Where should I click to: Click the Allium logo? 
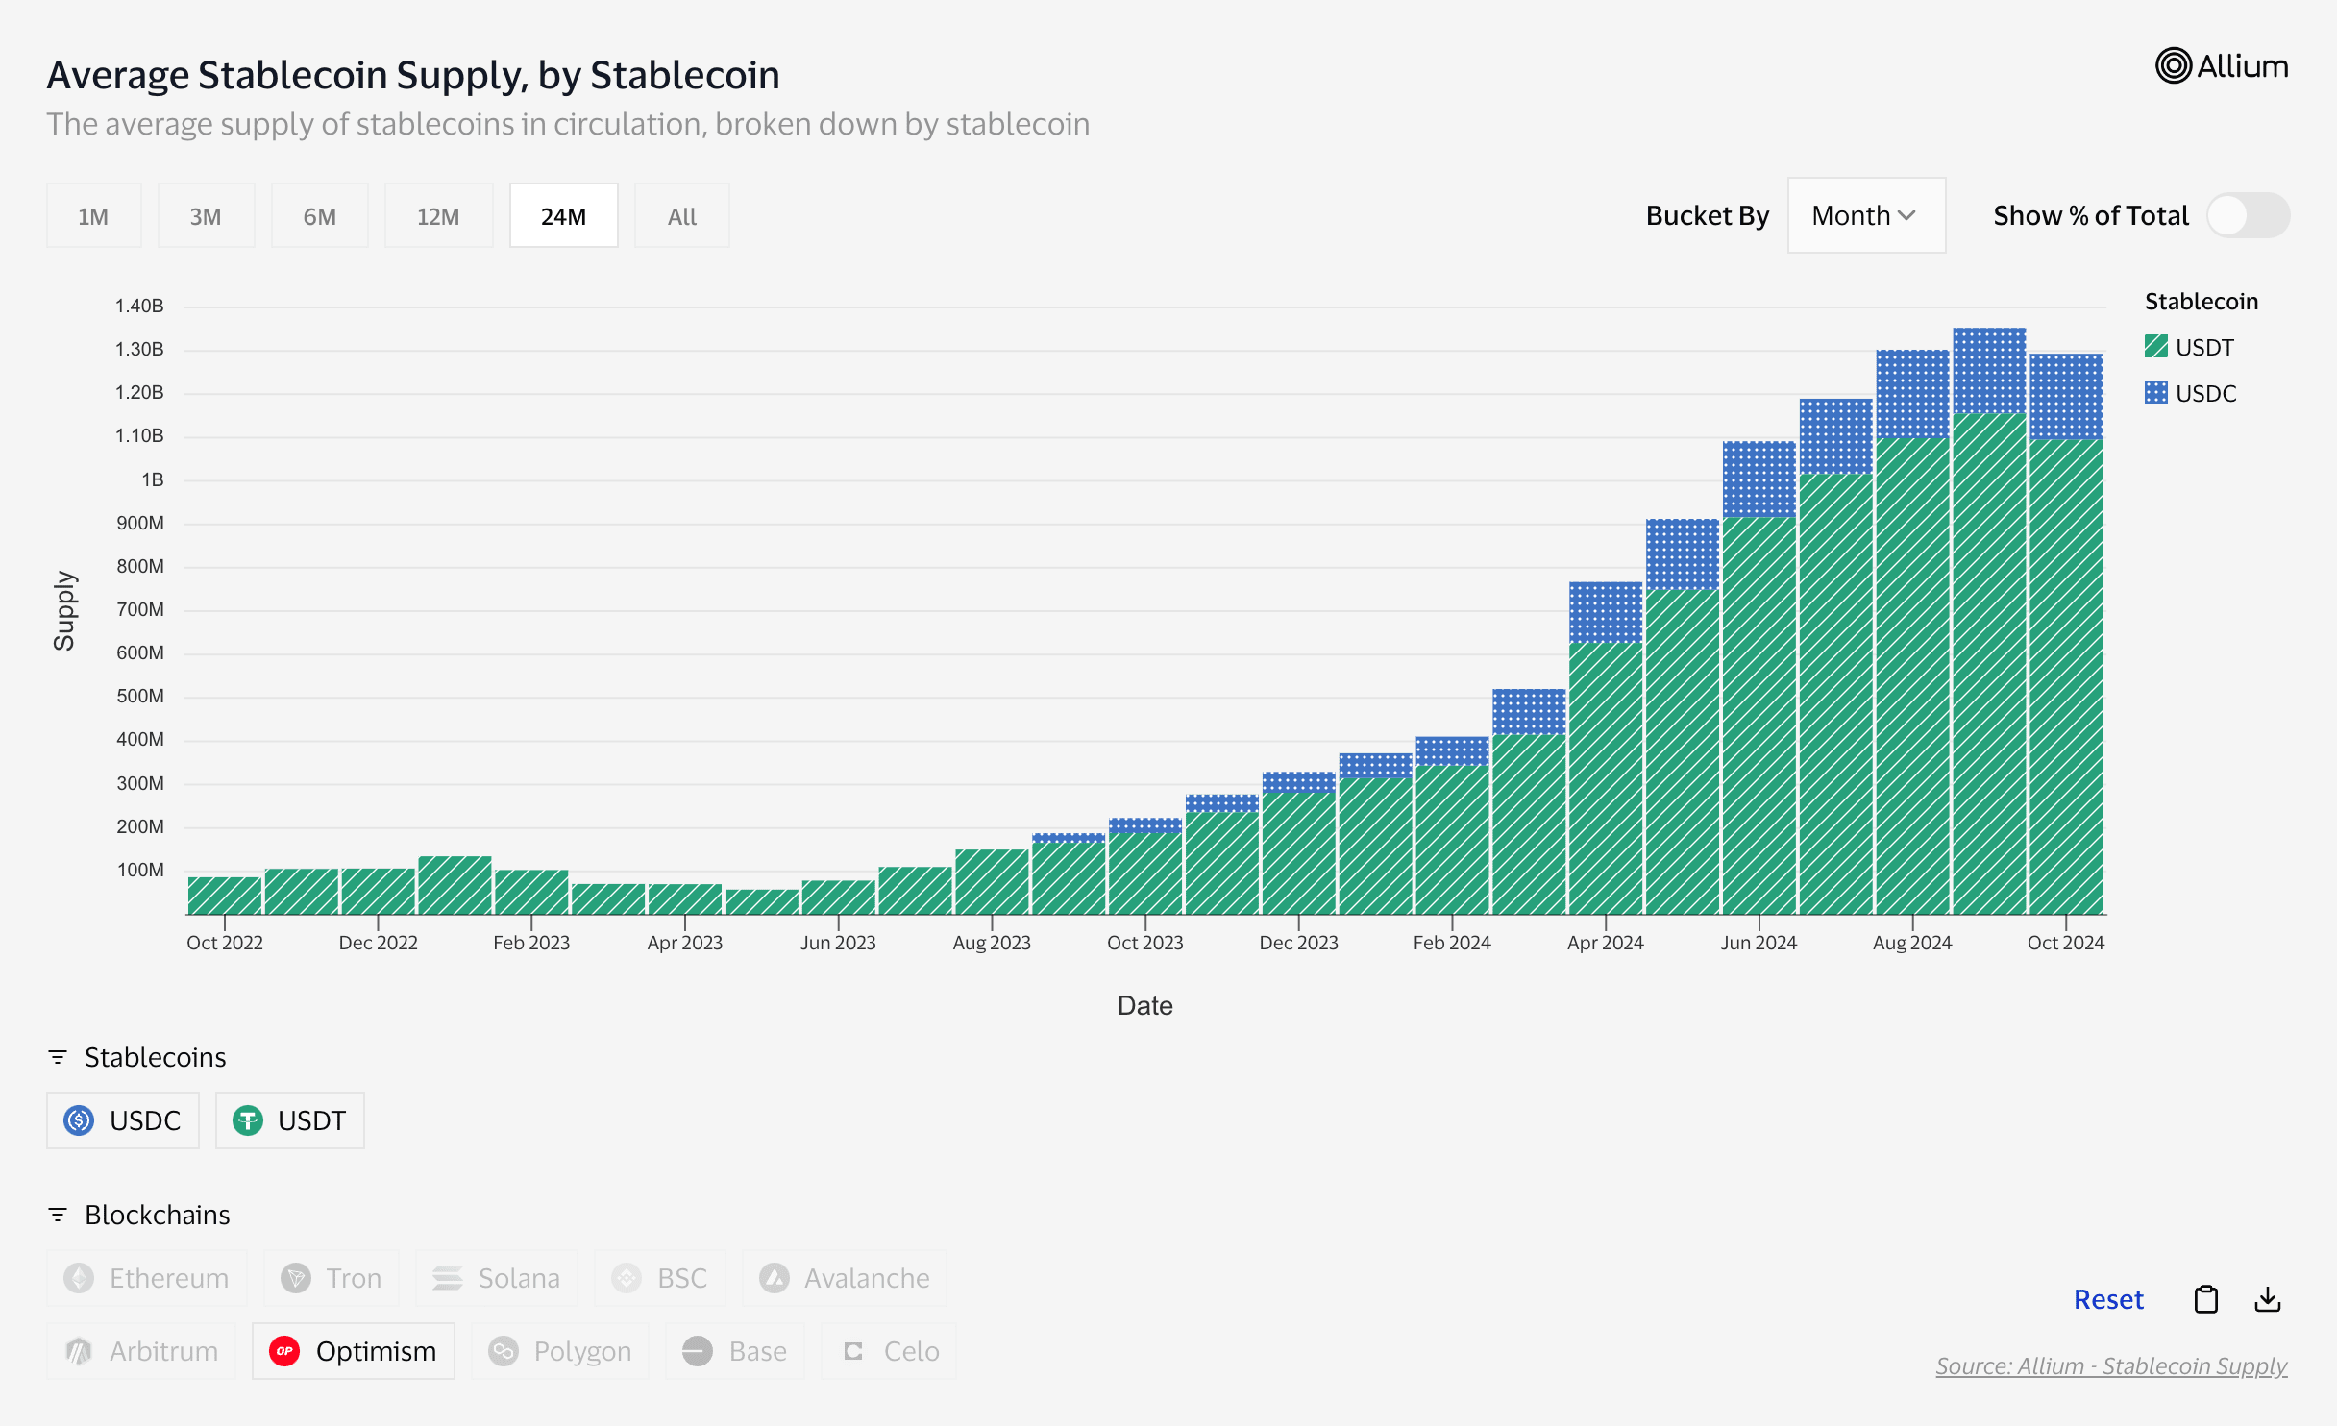click(x=2223, y=65)
